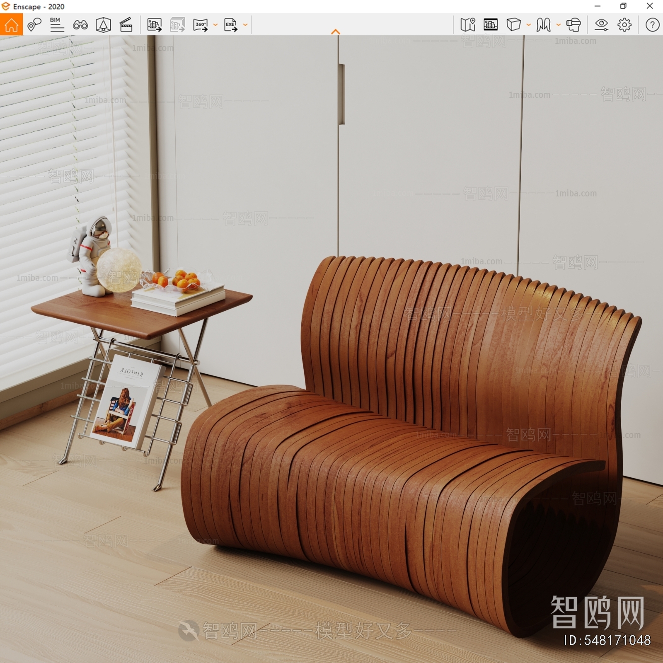The height and width of the screenshot is (663, 663).
Task: Expand the 360° panorama export dropdown
Action: tap(215, 25)
